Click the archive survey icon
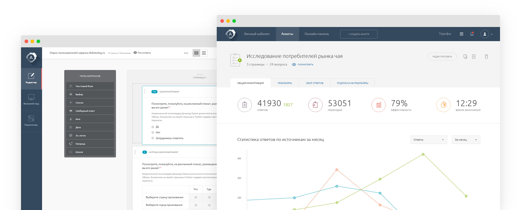This screenshot has width=521, height=210. click(x=474, y=57)
